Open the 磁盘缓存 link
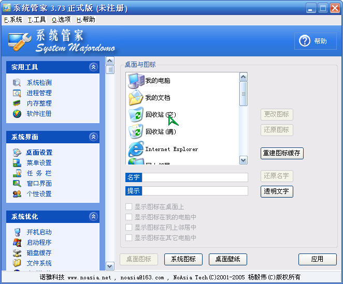 39,253
